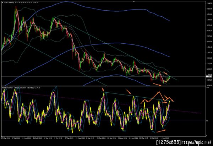Click the 29 Dec 2013 date label

(101, 138)
